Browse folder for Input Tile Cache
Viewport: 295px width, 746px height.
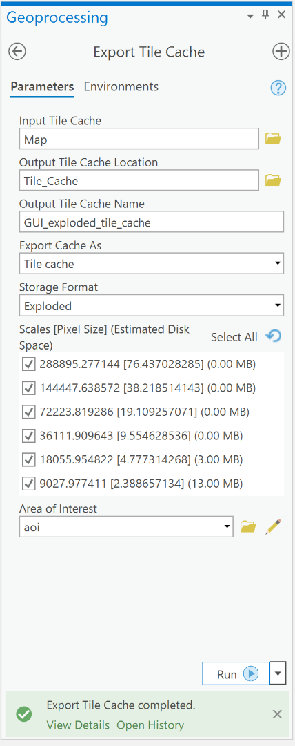(273, 139)
